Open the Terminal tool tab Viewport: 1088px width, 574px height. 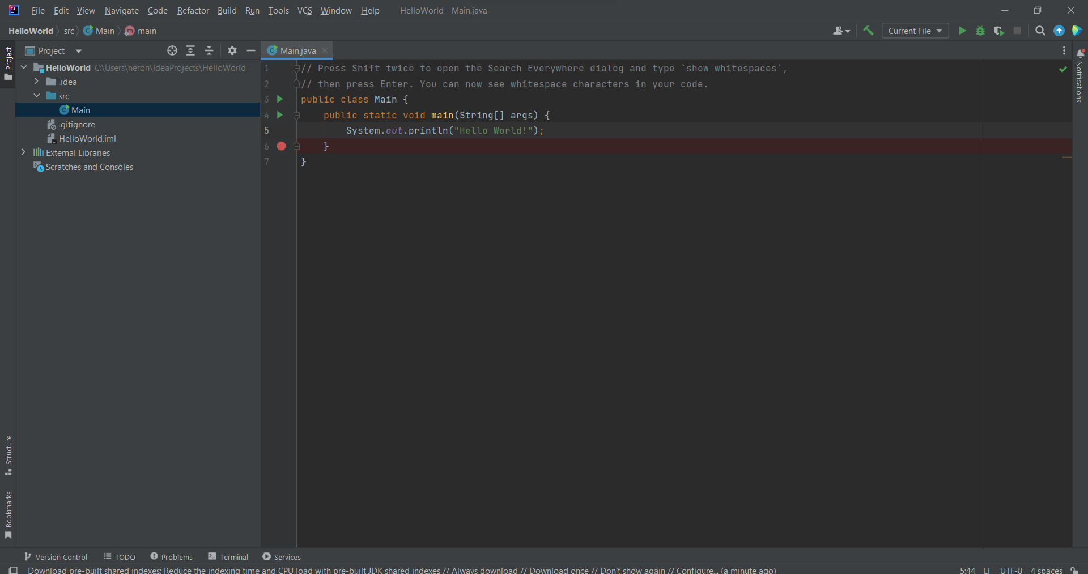click(228, 557)
